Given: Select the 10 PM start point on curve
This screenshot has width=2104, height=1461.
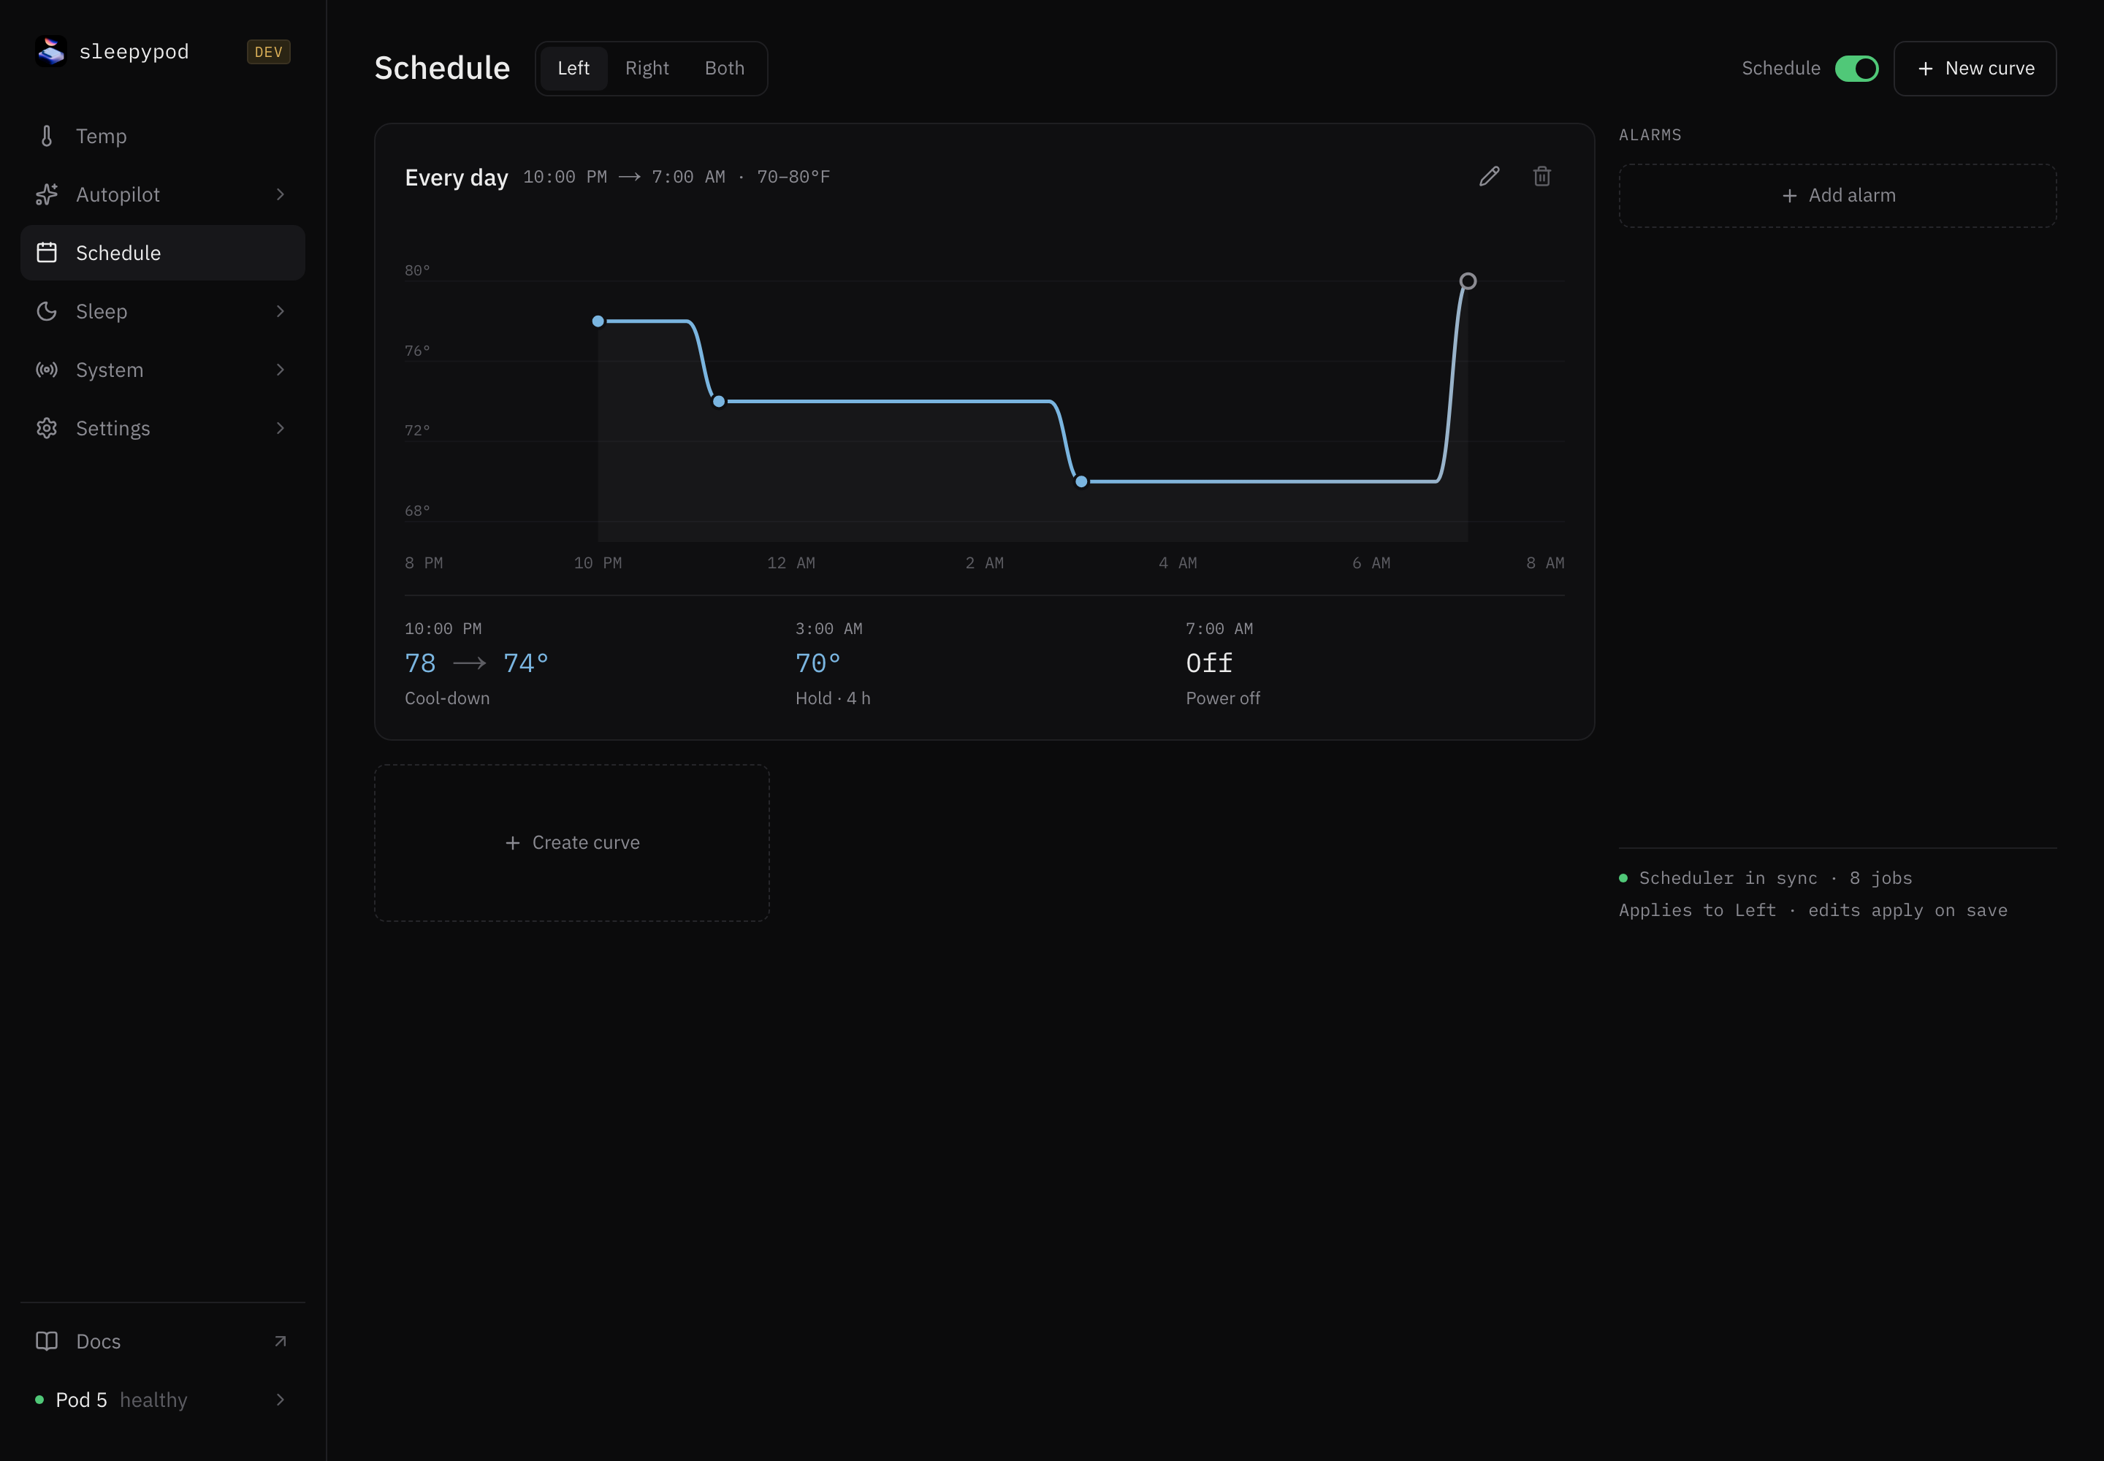Looking at the screenshot, I should (598, 321).
